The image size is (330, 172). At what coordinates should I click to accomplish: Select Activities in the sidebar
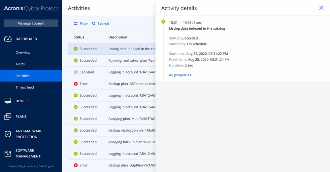(x=31, y=76)
